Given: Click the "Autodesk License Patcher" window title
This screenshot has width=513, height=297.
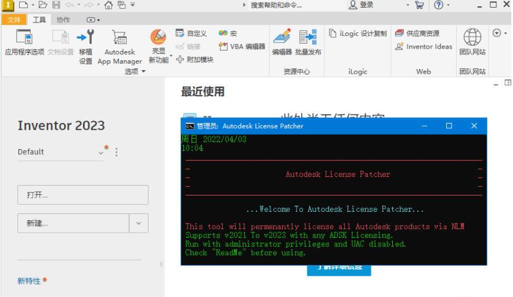Looking at the screenshot, I should pyautogui.click(x=263, y=126).
